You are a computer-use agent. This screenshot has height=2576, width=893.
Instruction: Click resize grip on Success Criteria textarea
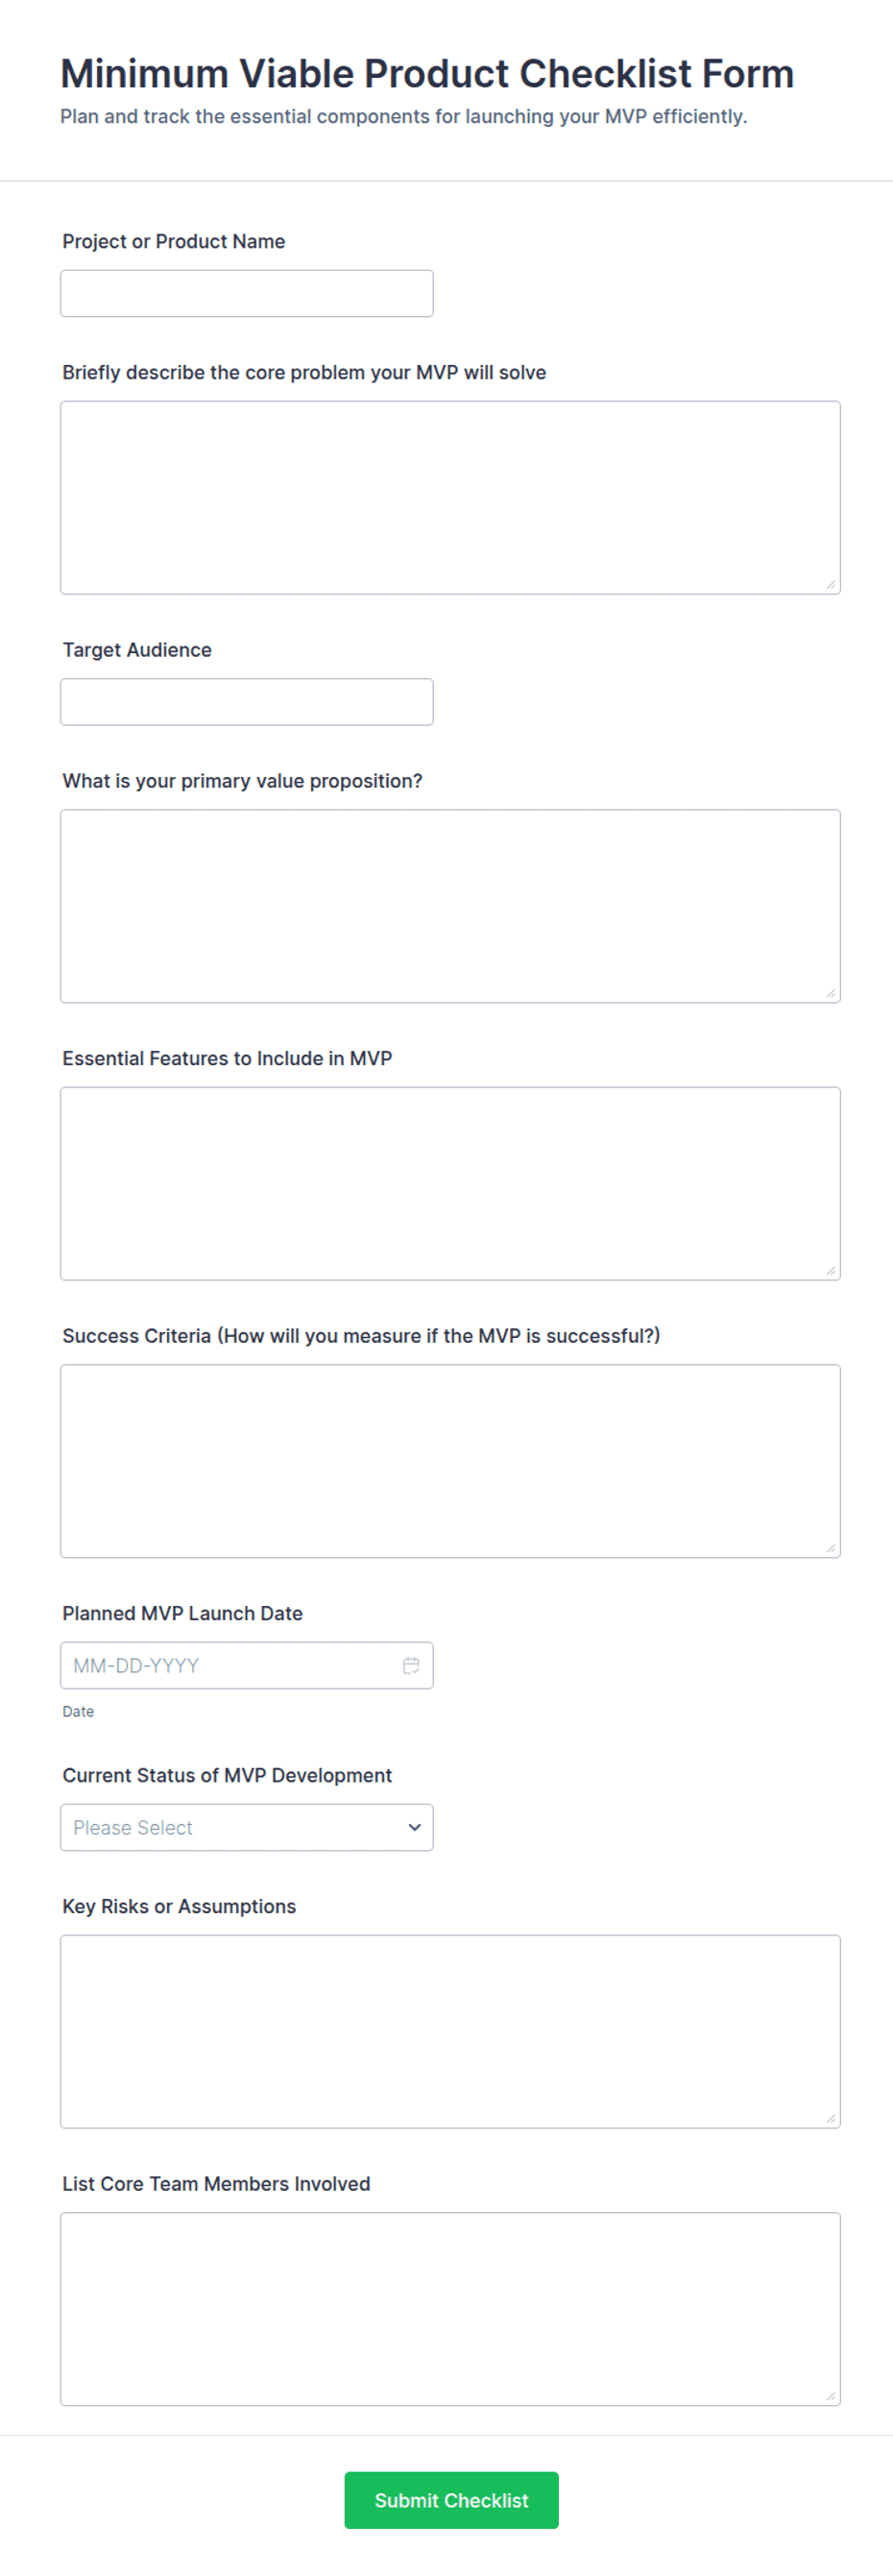pos(831,1548)
